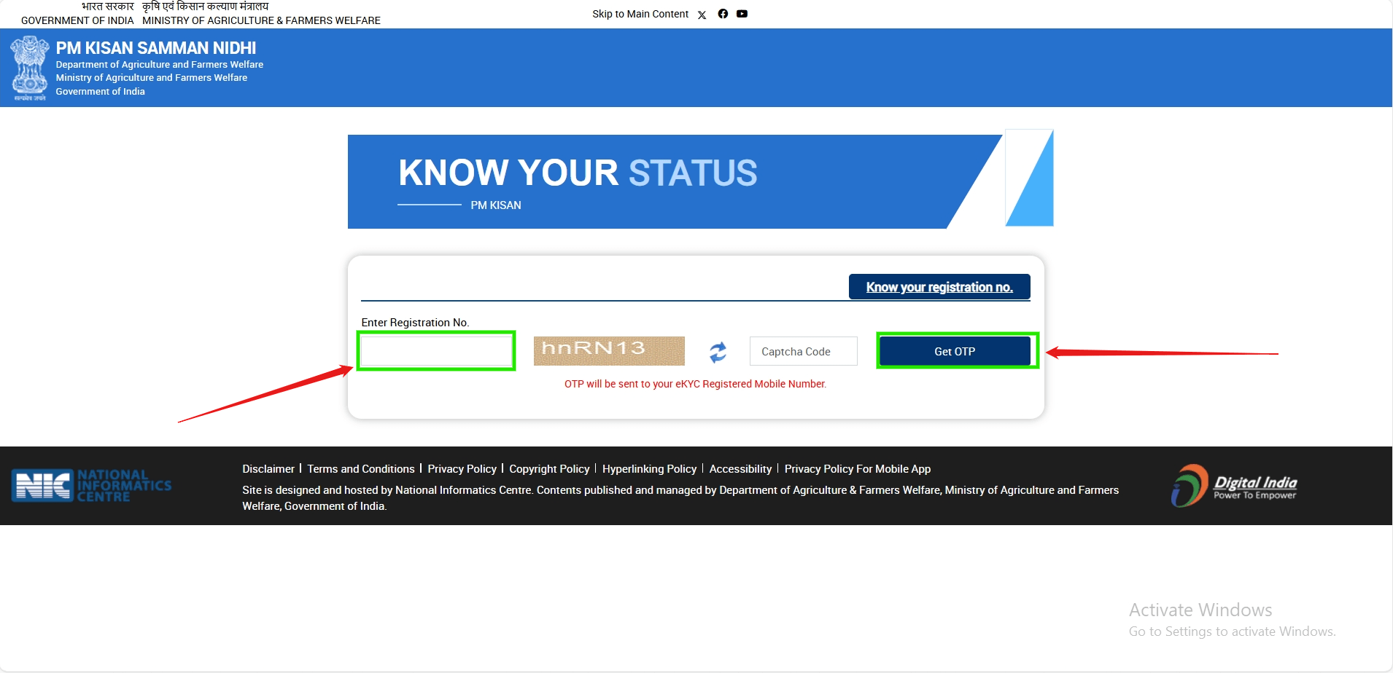Click the India national emblem logo
This screenshot has height=673, width=1393.
coord(29,68)
